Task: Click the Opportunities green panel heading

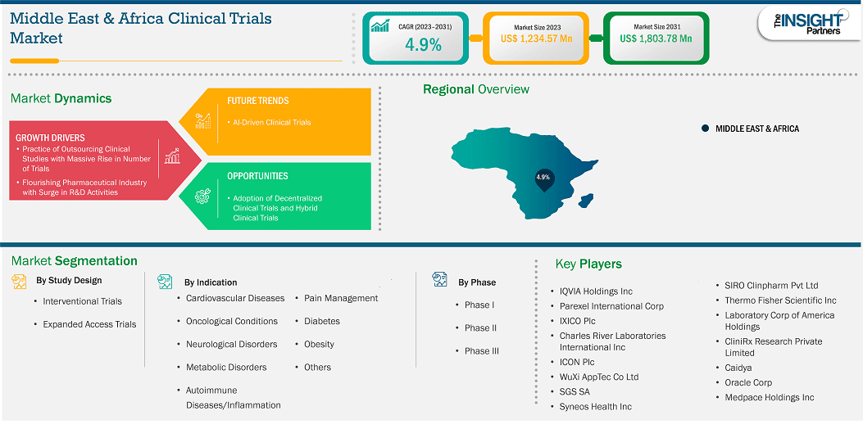Action: pos(257,176)
